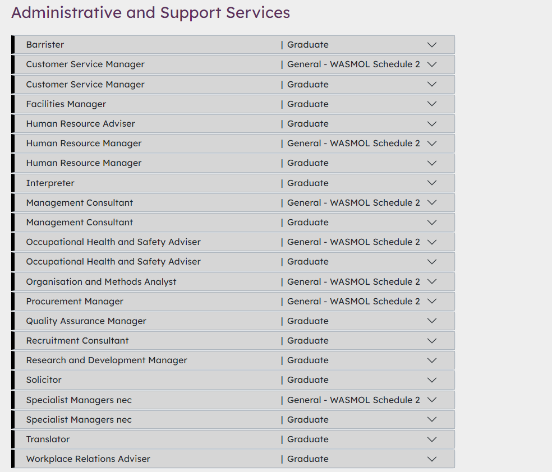Click the arrow icon for Recruitment Consultant
The height and width of the screenshot is (472, 552).
point(431,340)
